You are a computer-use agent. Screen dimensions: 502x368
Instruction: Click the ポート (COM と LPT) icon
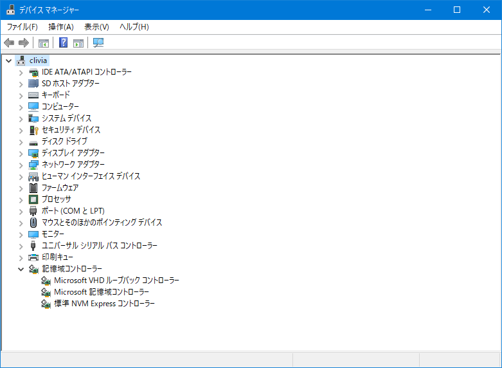[x=33, y=211]
